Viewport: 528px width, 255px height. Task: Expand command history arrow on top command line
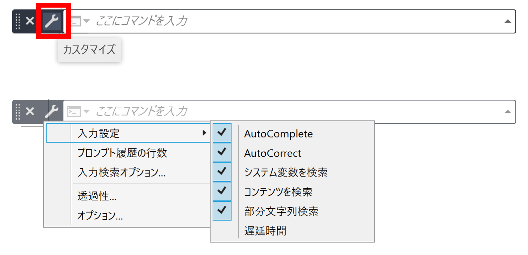click(x=507, y=22)
